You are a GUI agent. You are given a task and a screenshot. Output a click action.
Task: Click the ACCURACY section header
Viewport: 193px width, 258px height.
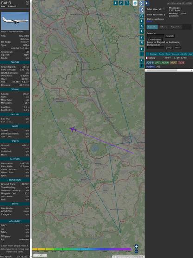15,221
